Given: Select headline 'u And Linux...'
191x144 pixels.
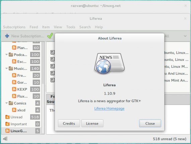Looking at the screenshot, I should pos(176,73).
